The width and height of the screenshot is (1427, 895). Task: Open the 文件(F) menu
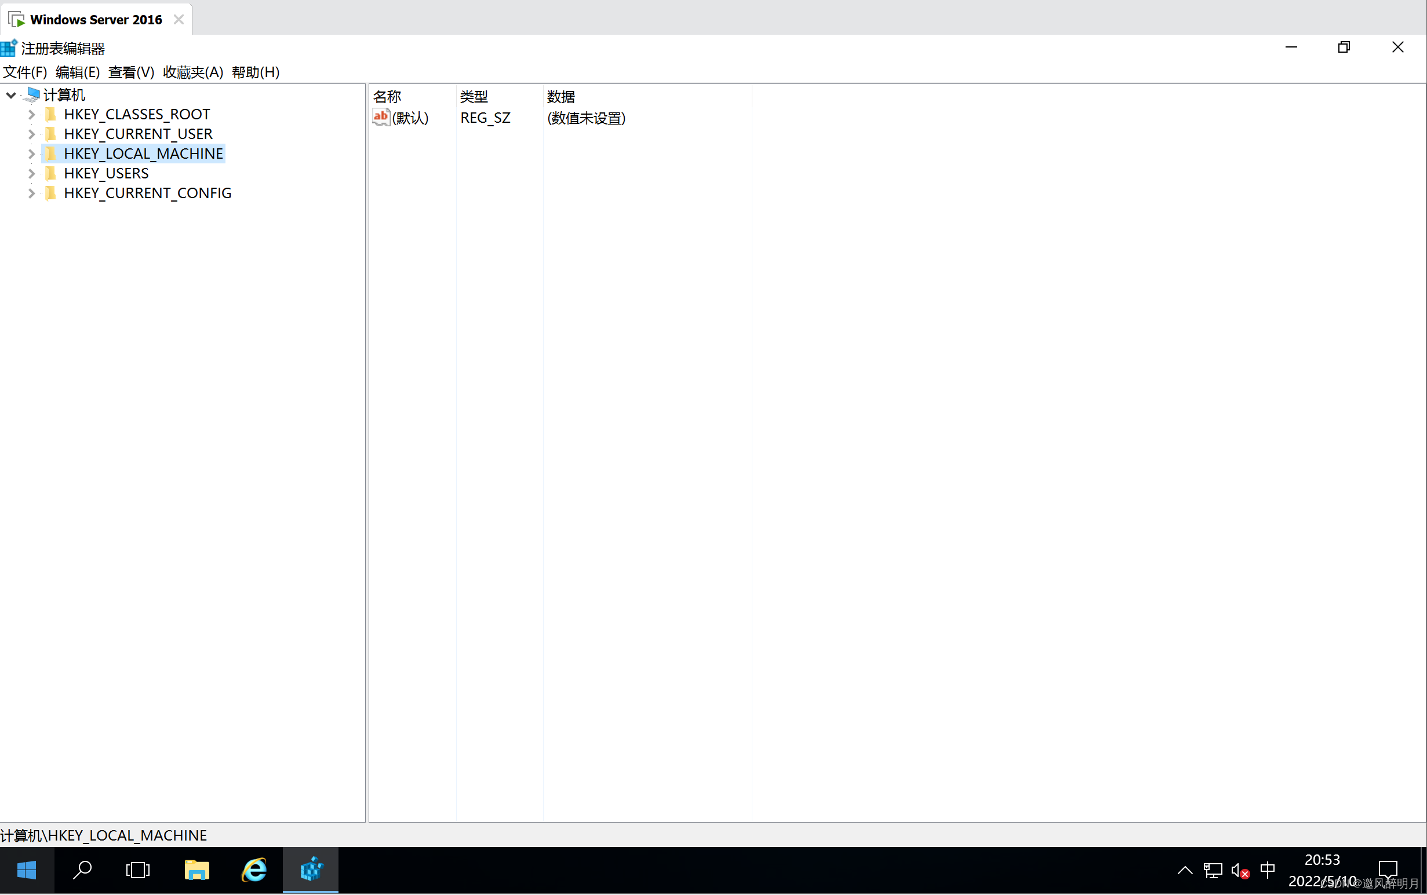click(x=25, y=72)
